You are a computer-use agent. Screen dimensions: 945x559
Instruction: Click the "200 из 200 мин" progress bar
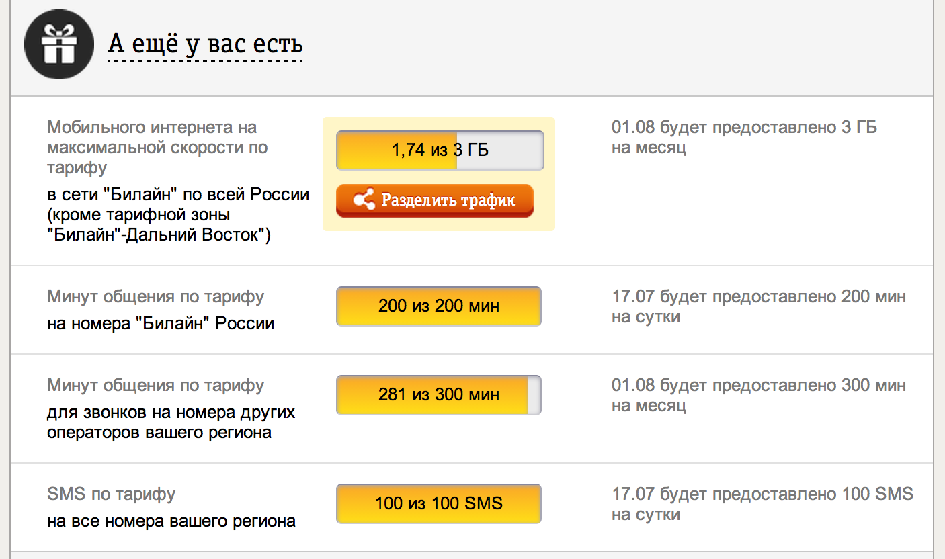click(438, 306)
